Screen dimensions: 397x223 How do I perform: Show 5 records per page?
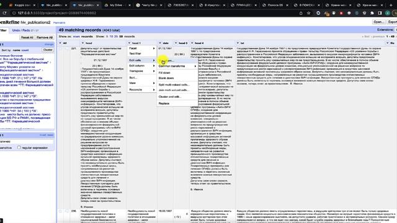[107, 37]
